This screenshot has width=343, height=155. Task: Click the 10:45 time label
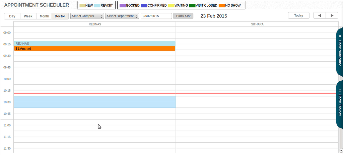click(7, 114)
